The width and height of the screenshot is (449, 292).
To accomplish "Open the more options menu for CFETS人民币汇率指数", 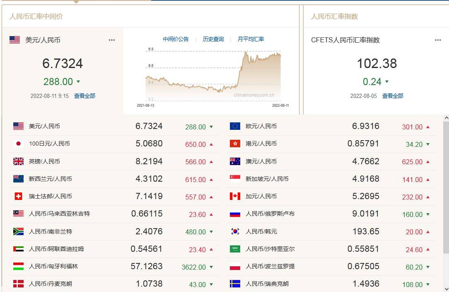I will (x=438, y=40).
